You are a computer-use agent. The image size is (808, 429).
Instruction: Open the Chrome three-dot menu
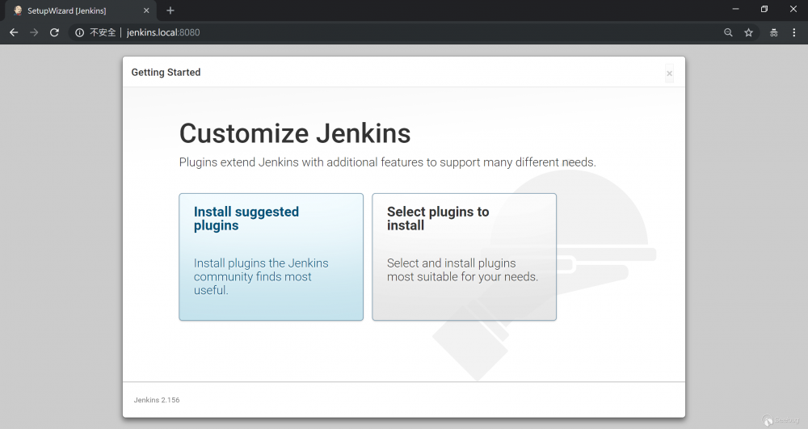tap(793, 32)
